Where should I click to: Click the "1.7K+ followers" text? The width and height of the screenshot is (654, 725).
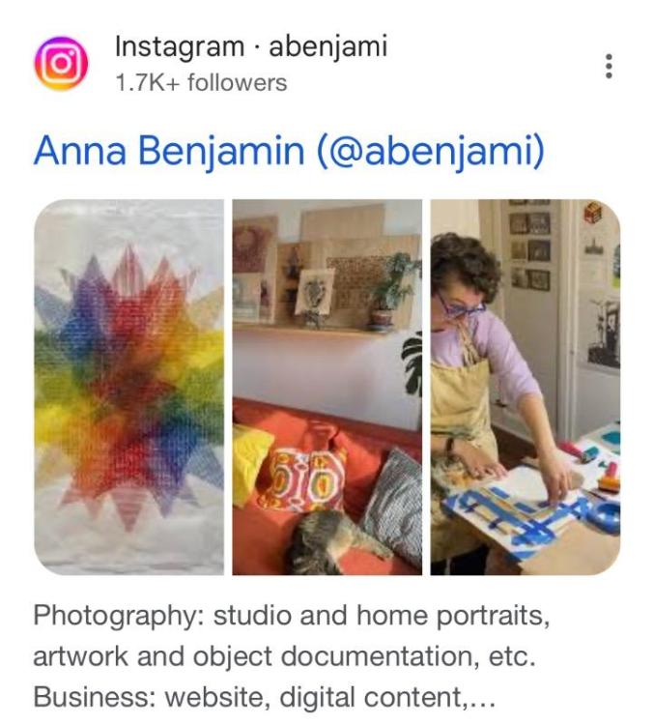coord(201,83)
